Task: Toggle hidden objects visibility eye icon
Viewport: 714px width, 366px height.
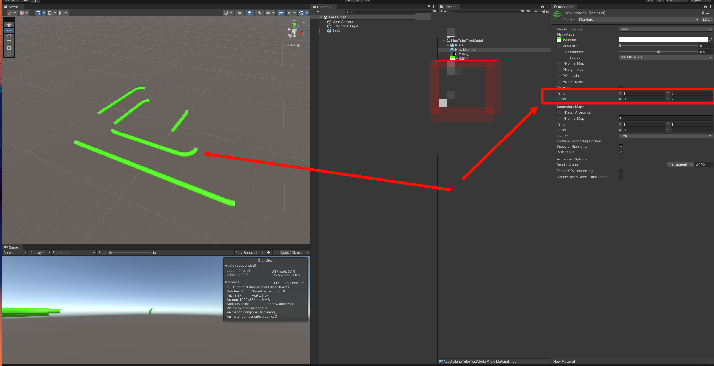Action: (281, 13)
